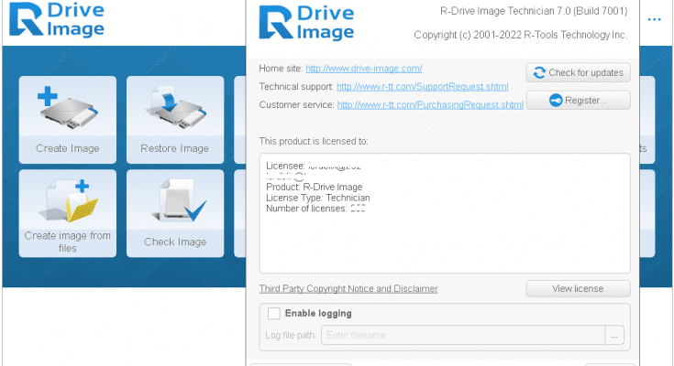Image resolution: width=674 pixels, height=366 pixels.
Task: Click the 'Number of licenses' line
Action: pos(315,209)
